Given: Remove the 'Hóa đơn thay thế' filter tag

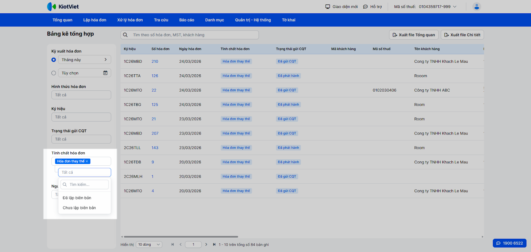Looking at the screenshot, I should pyautogui.click(x=87, y=161).
